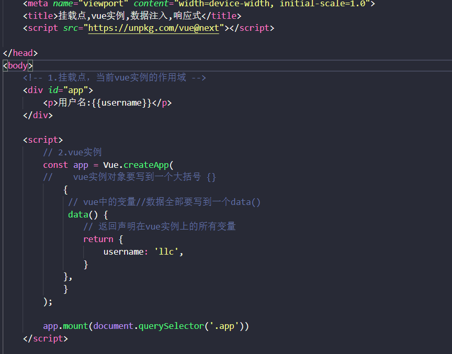Click the {{username}} interpolation in the paragraph
This screenshot has width=452, height=354.
(122, 102)
